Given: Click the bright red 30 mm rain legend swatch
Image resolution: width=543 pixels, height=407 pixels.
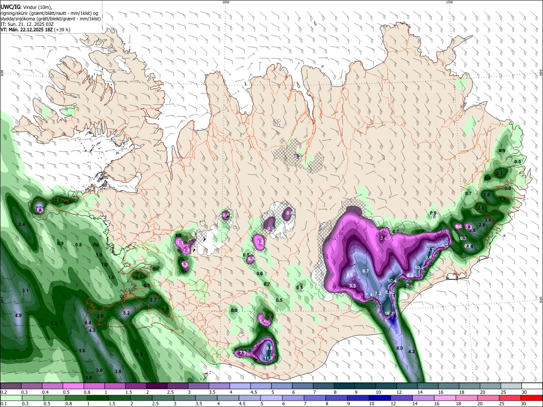Looking at the screenshot, I should pyautogui.click(x=532, y=398).
